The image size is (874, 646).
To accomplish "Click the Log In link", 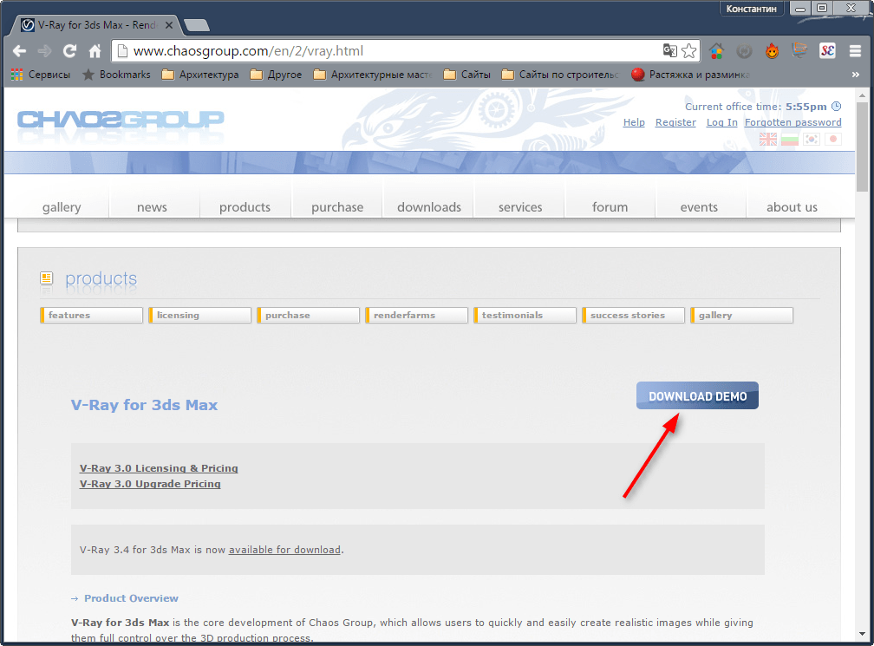I will coord(721,122).
